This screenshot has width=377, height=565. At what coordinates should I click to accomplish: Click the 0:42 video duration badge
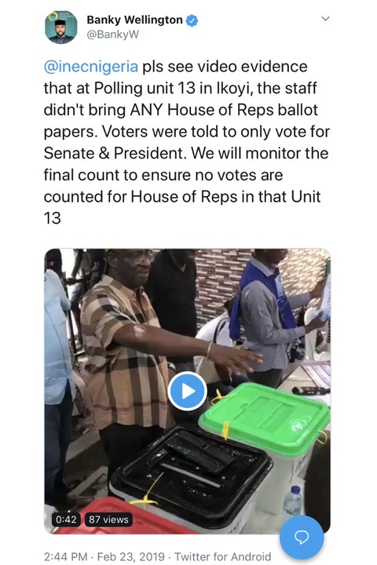coord(67,519)
